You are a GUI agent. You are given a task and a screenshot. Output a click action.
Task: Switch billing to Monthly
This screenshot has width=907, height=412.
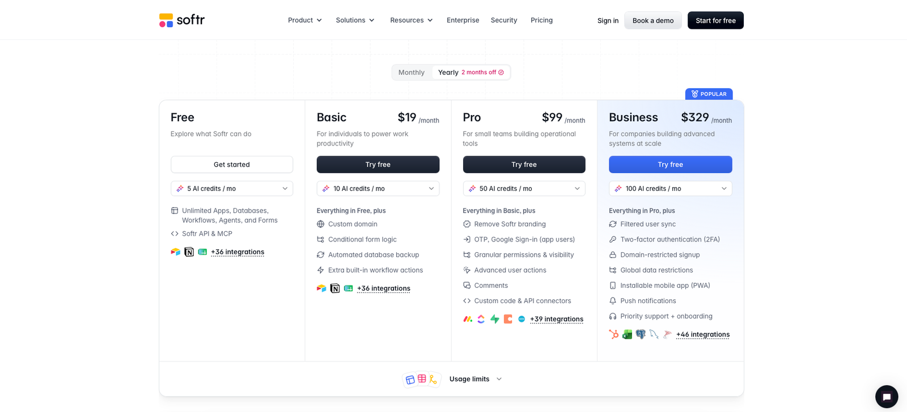[412, 73]
